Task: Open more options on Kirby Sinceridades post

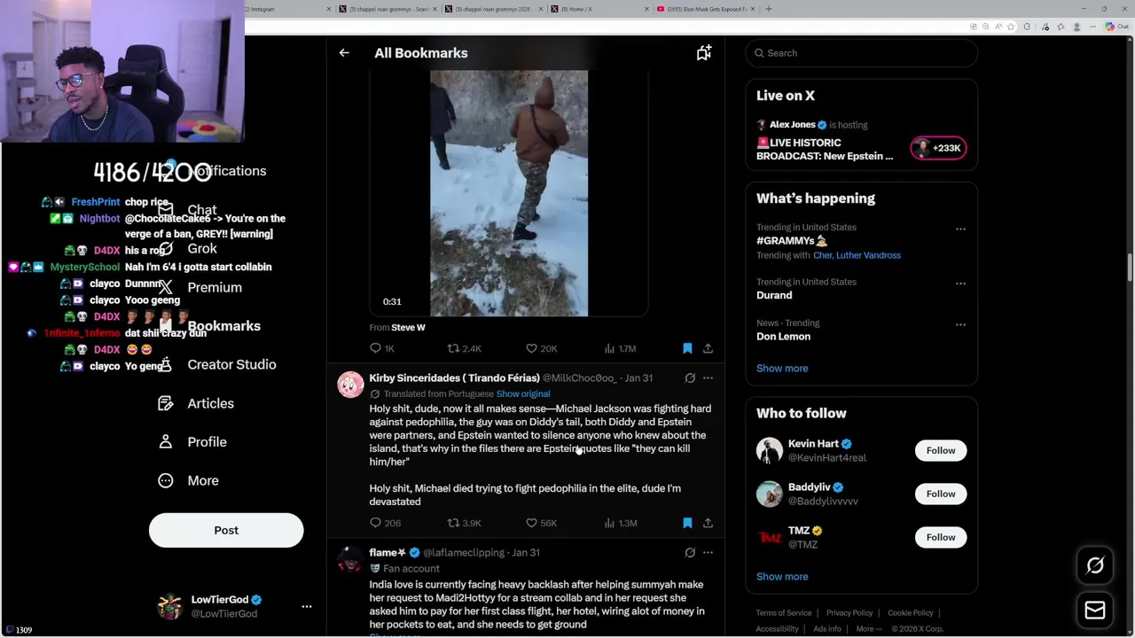Action: [708, 378]
